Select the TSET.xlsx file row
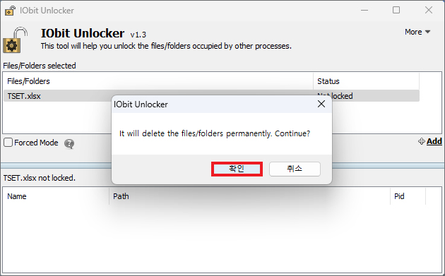Viewport: 445px width, 276px height. pos(211,96)
